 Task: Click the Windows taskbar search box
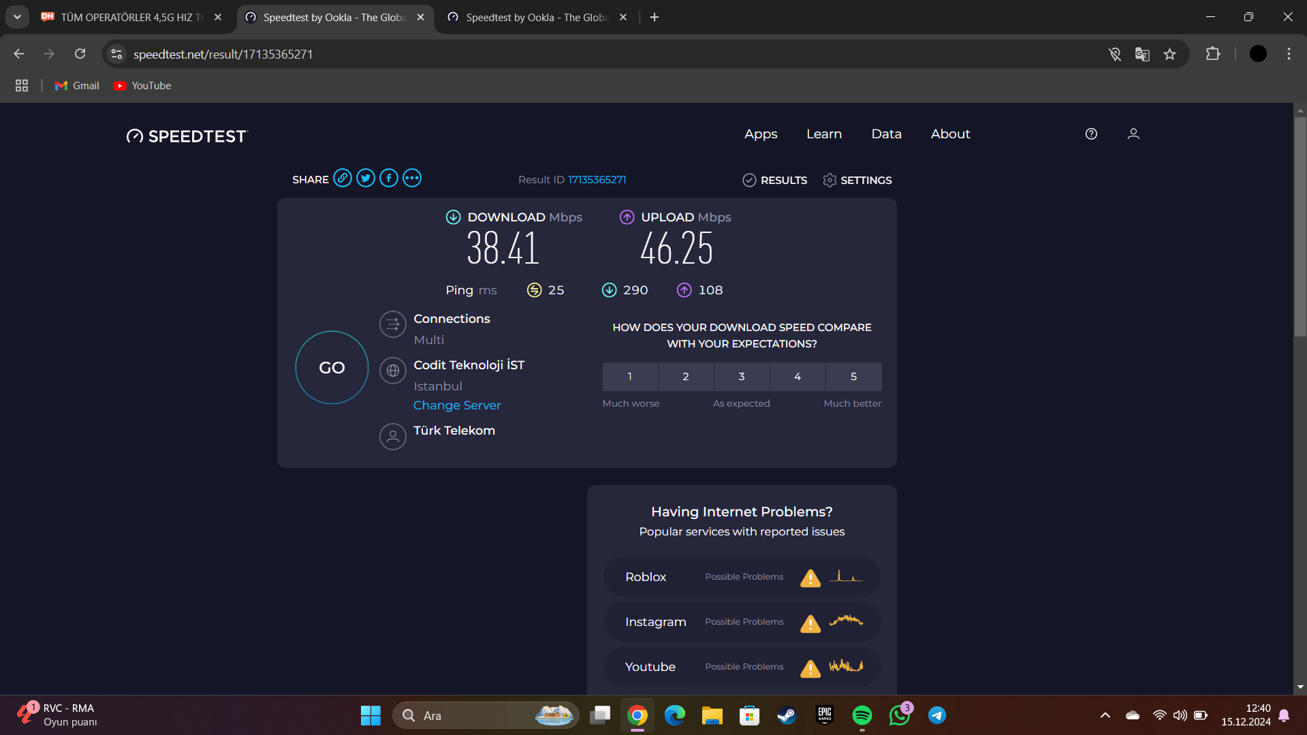tap(486, 715)
